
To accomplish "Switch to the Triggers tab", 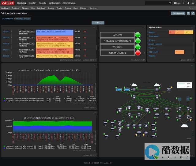I will coord(51,8).
